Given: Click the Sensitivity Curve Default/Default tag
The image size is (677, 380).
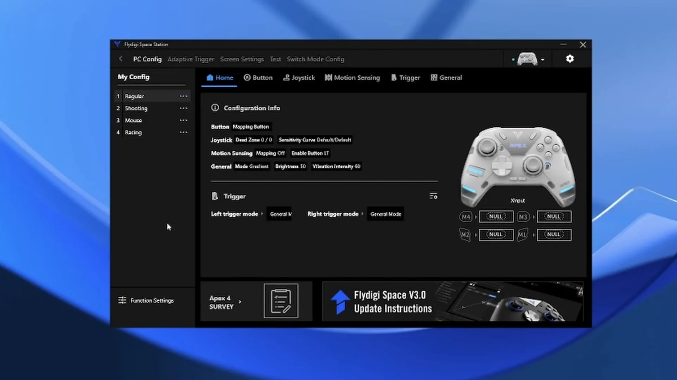Looking at the screenshot, I should point(315,140).
